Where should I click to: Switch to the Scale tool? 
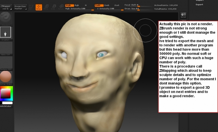click(53, 7)
